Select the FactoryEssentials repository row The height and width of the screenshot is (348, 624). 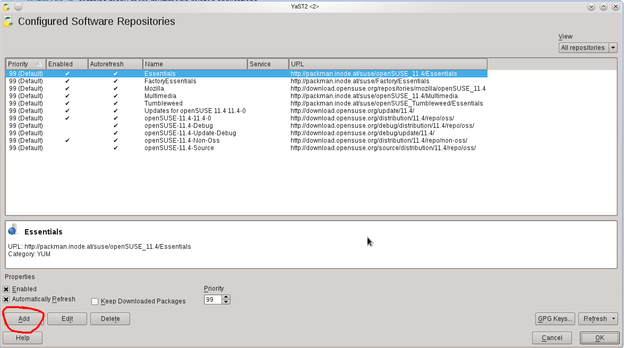tap(247, 81)
